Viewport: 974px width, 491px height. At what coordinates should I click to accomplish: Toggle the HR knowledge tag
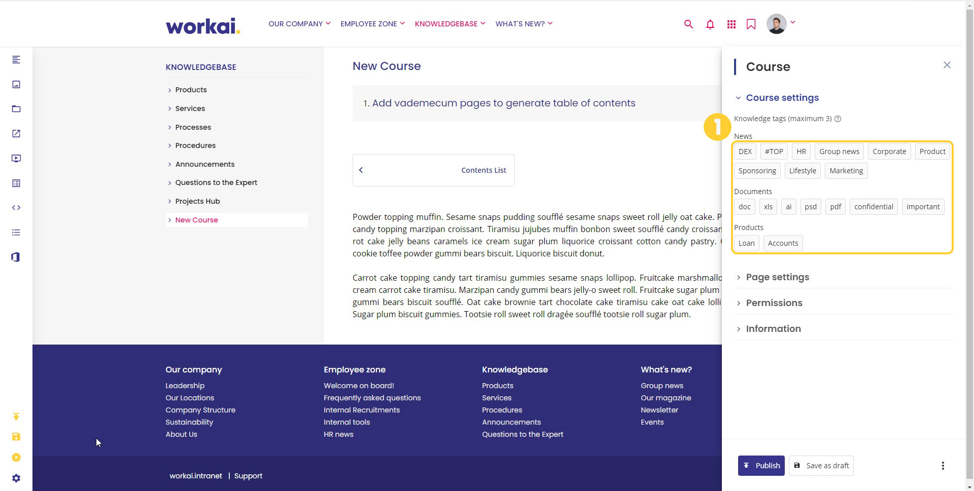tap(801, 152)
